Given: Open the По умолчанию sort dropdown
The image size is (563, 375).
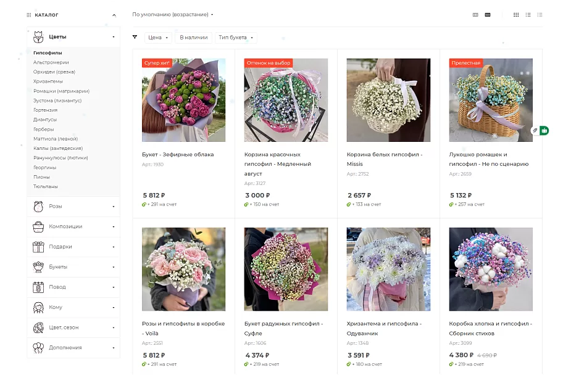Looking at the screenshot, I should point(173,14).
